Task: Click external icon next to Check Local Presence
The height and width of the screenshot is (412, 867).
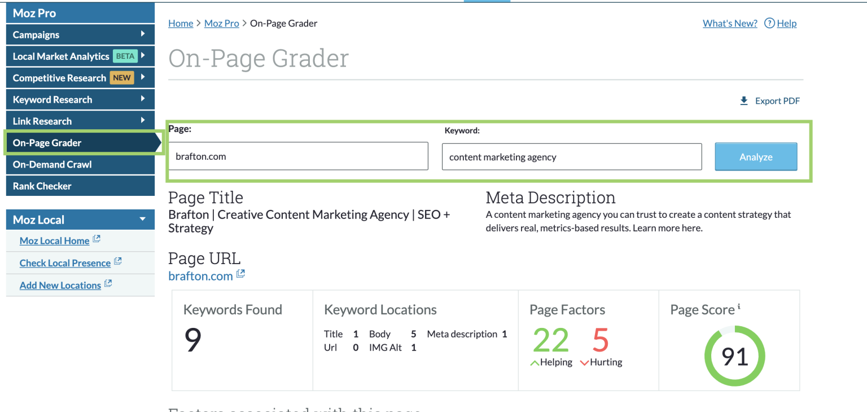Action: 118,261
